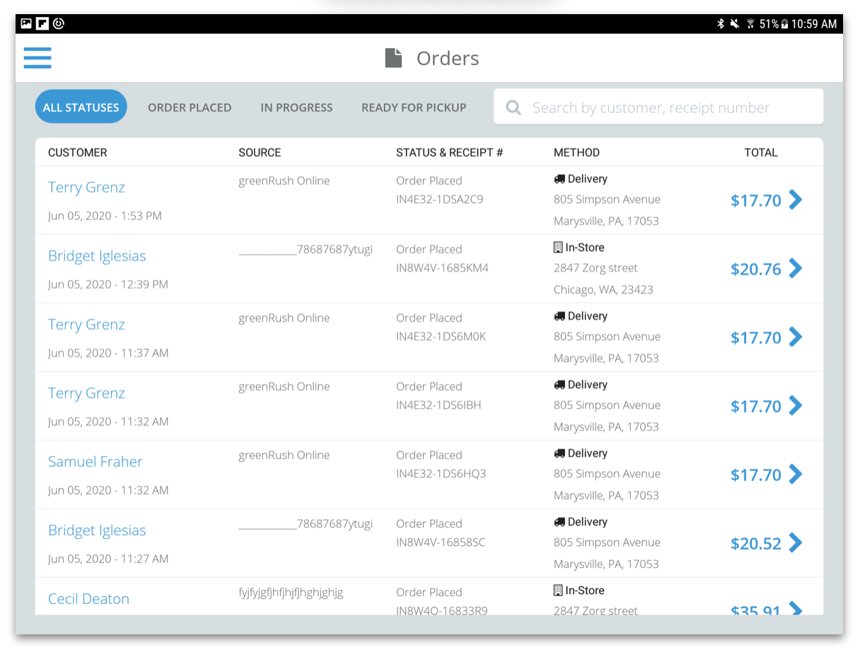Click the Bluetooth icon in status bar
This screenshot has height=669, width=860.
pyautogui.click(x=721, y=24)
